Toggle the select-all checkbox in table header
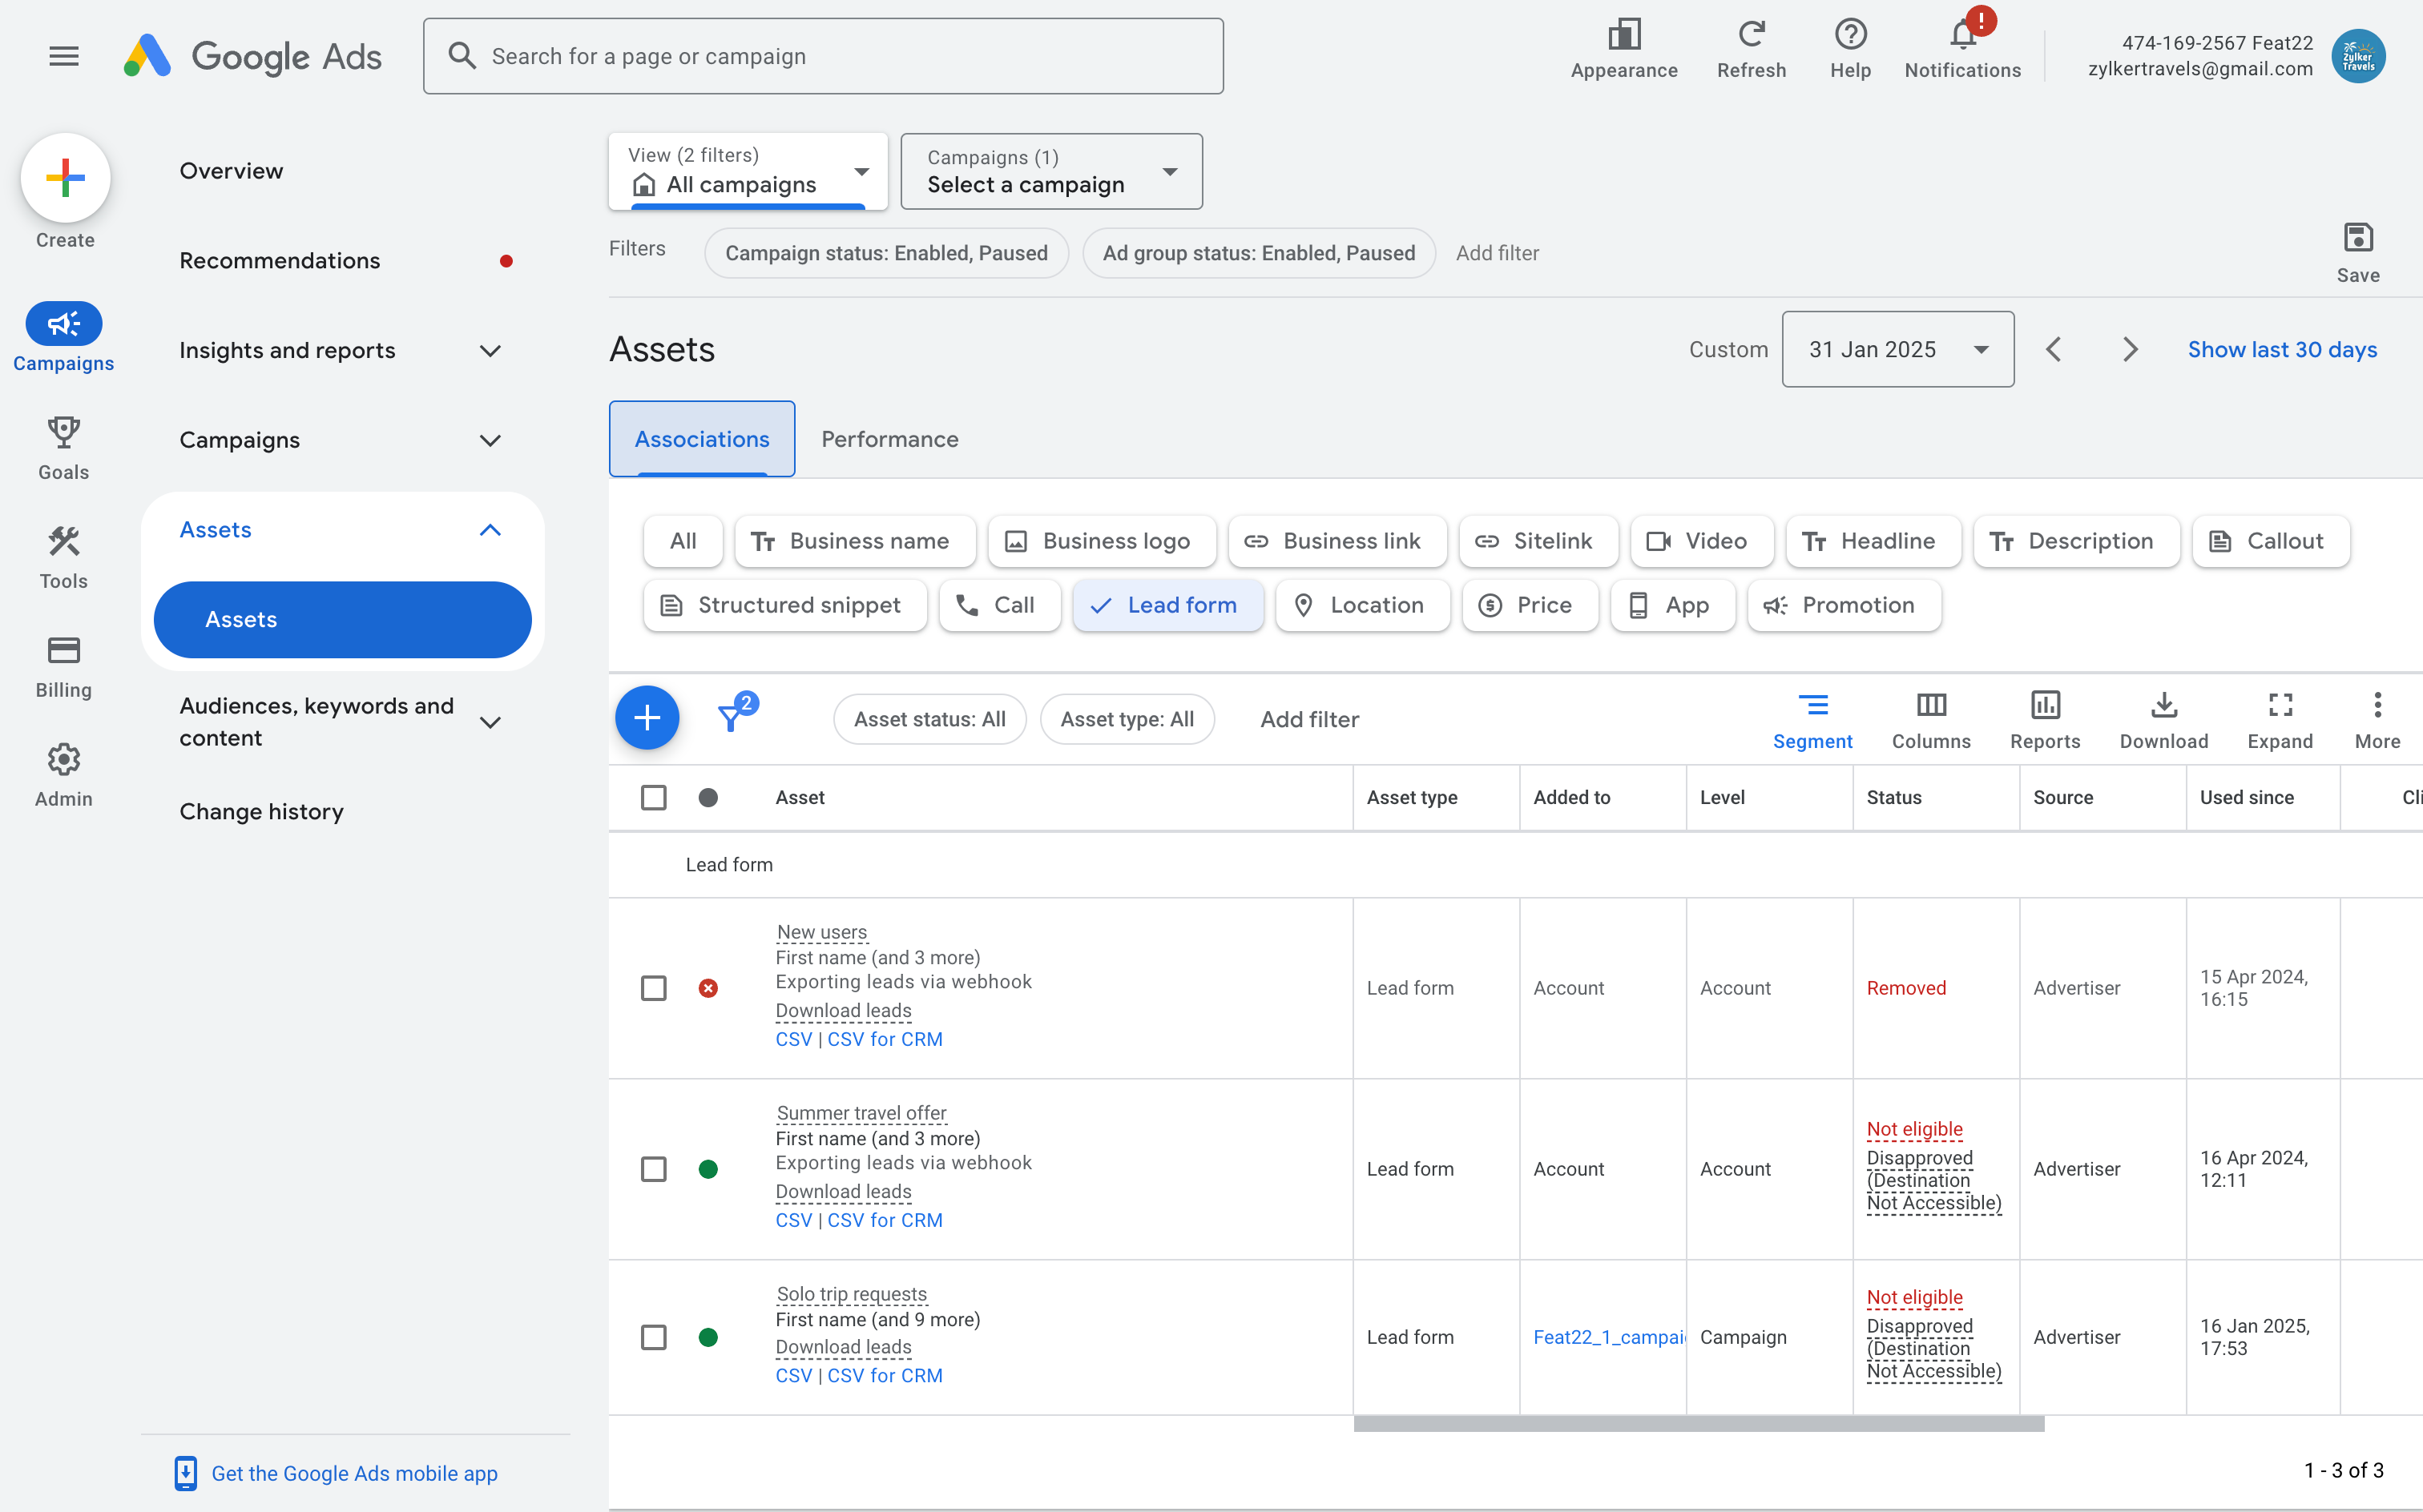This screenshot has height=1512, width=2423. [653, 797]
